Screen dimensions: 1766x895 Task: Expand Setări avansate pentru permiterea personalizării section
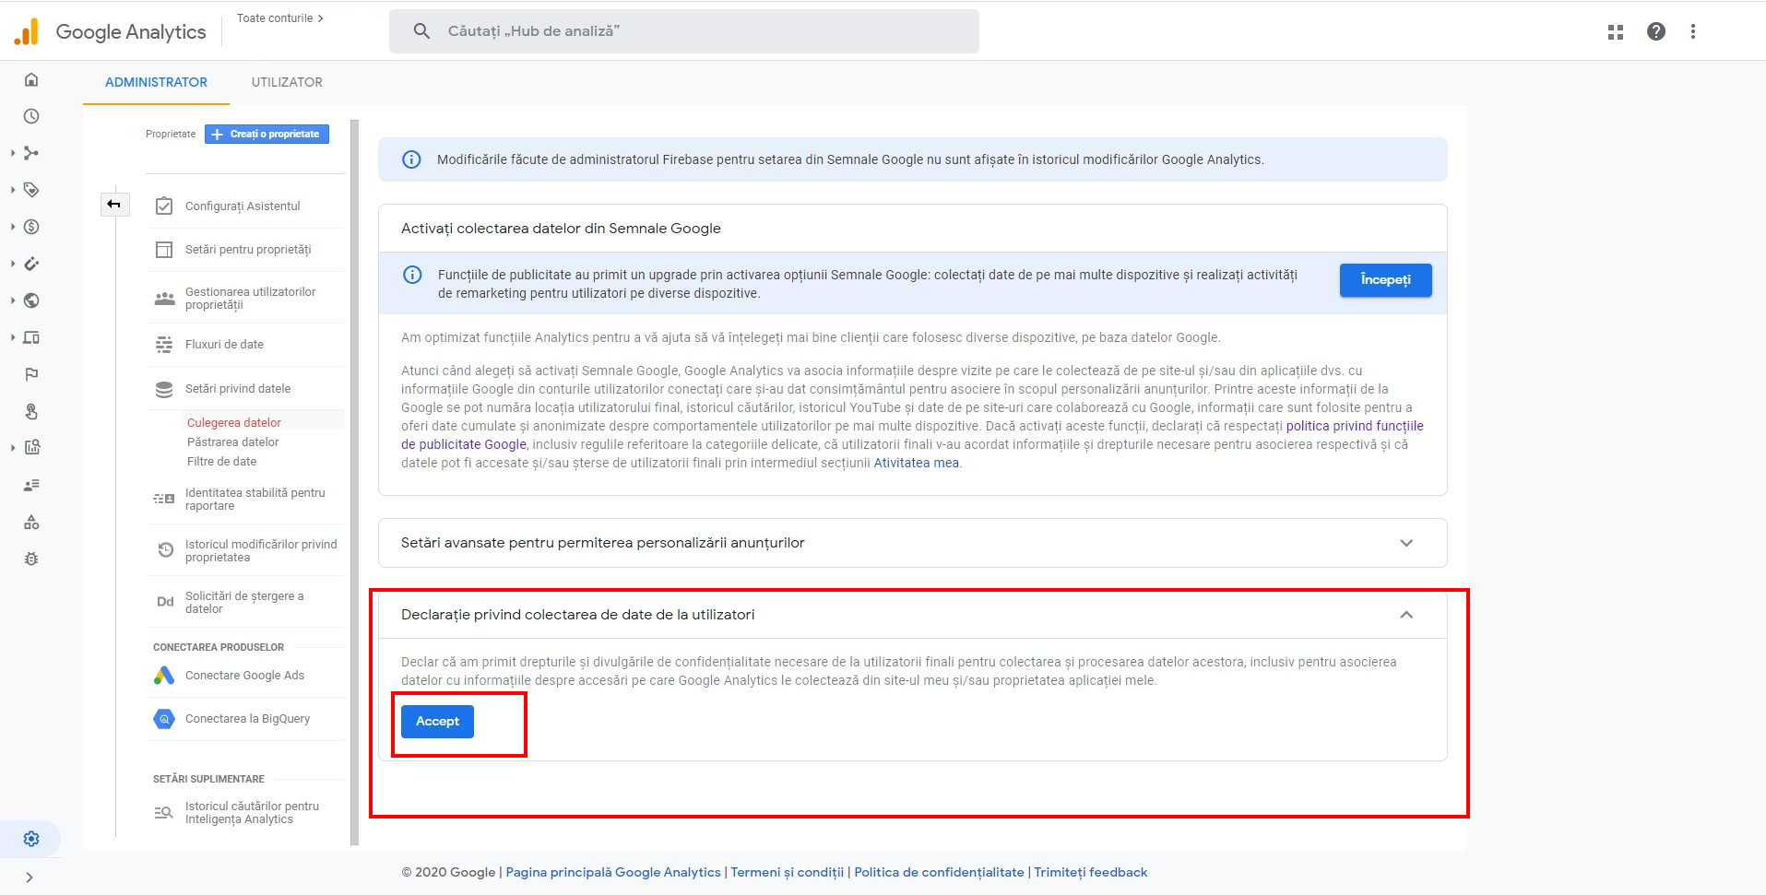click(x=1405, y=543)
